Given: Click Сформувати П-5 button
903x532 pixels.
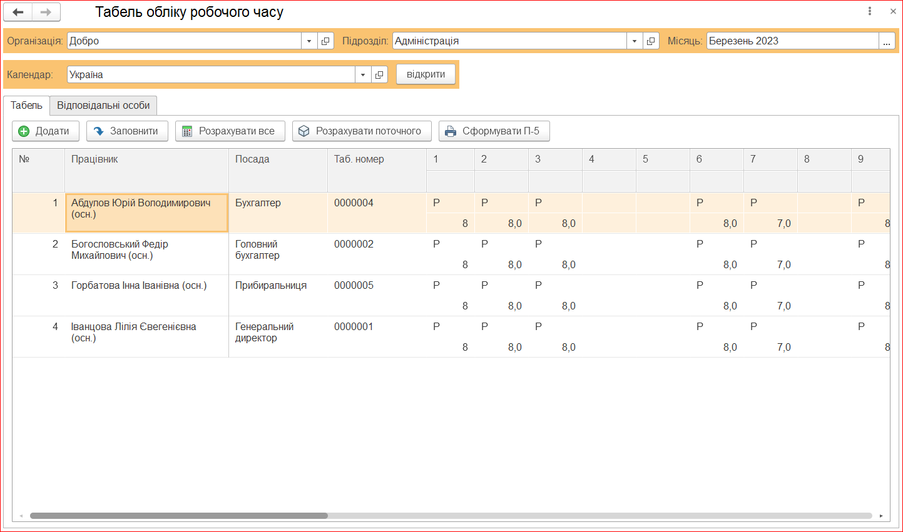Looking at the screenshot, I should [x=494, y=131].
